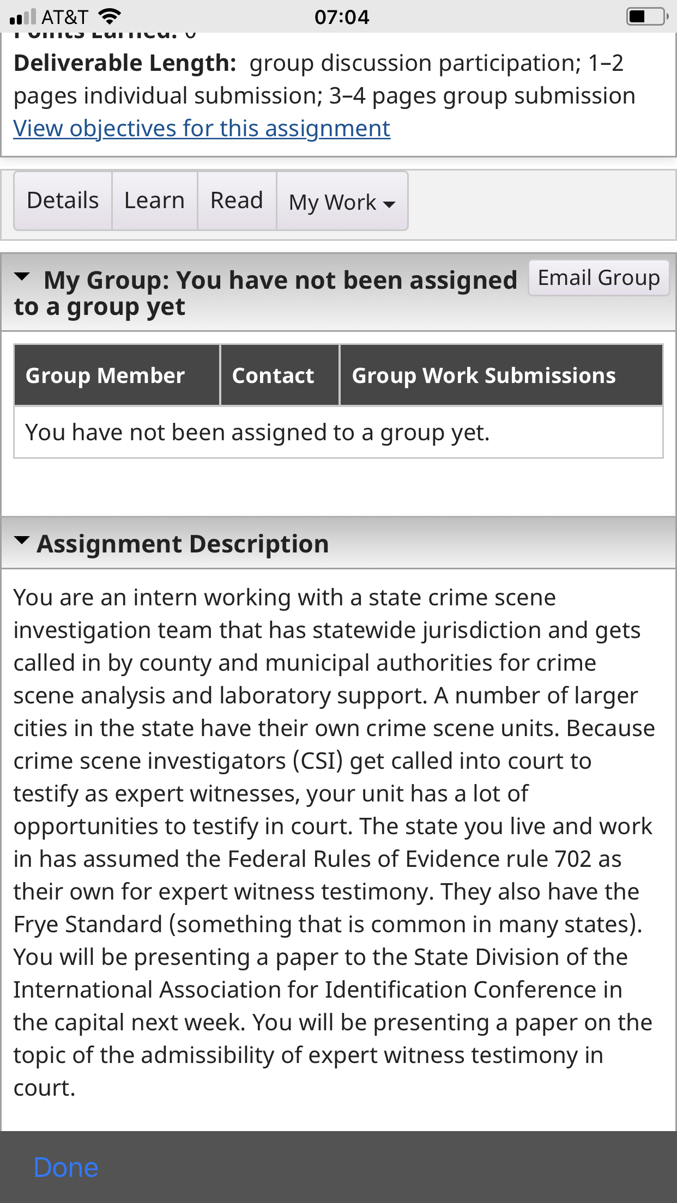Tap the cellular signal bars icon

[x=23, y=17]
